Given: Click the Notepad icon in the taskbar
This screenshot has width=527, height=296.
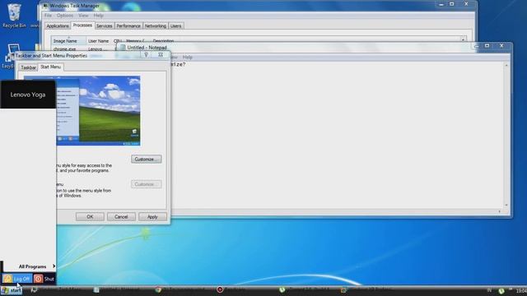Looking at the screenshot, I should (96, 289).
